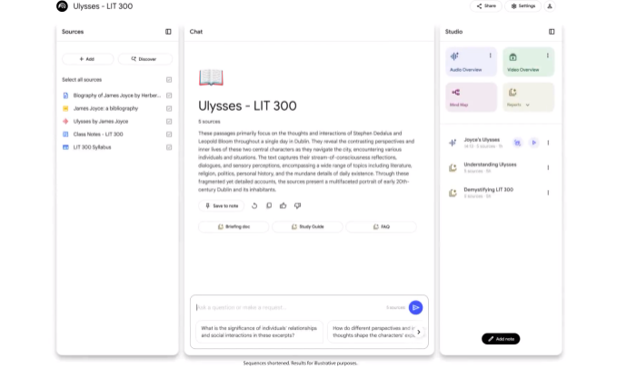
Task: Open Demystifying LIT 300 report
Action: click(x=488, y=193)
